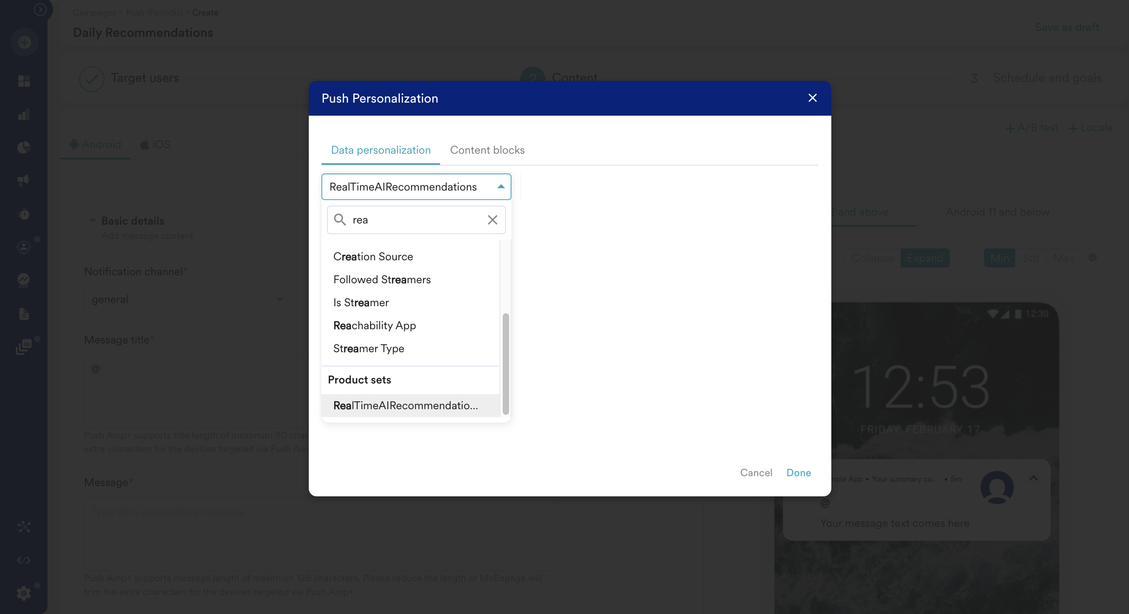Image resolution: width=1129 pixels, height=614 pixels.
Task: Open the megaphone campaigns sidebar icon
Action: [24, 180]
